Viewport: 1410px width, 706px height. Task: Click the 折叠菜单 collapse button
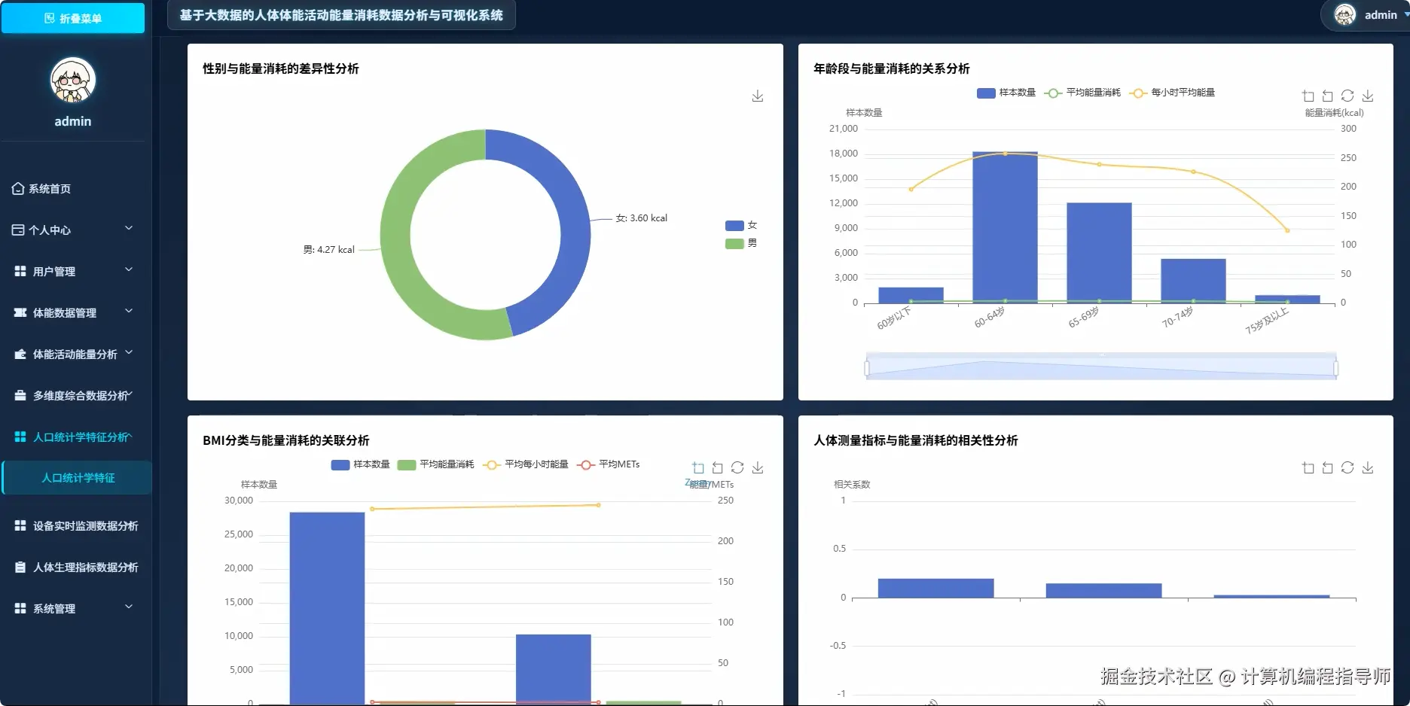pyautogui.click(x=72, y=18)
